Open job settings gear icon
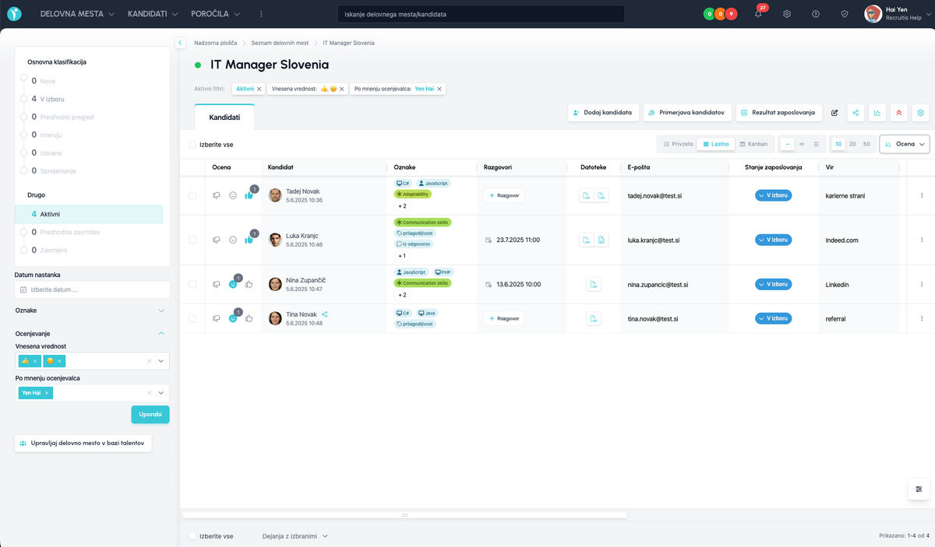The height and width of the screenshot is (547, 935). (x=920, y=113)
